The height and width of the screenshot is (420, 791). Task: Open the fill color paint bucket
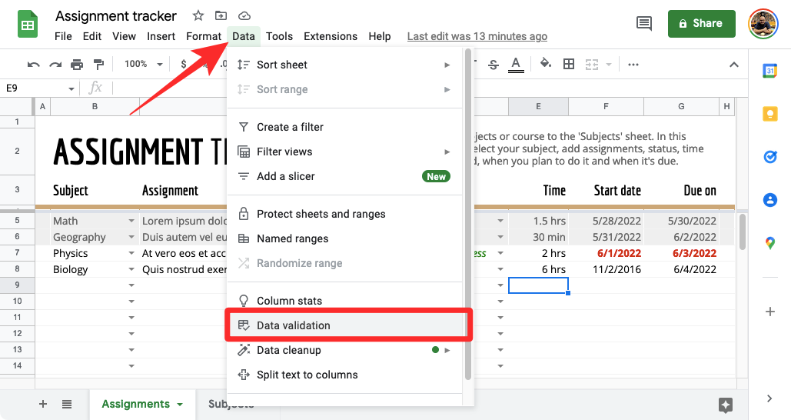click(x=545, y=65)
